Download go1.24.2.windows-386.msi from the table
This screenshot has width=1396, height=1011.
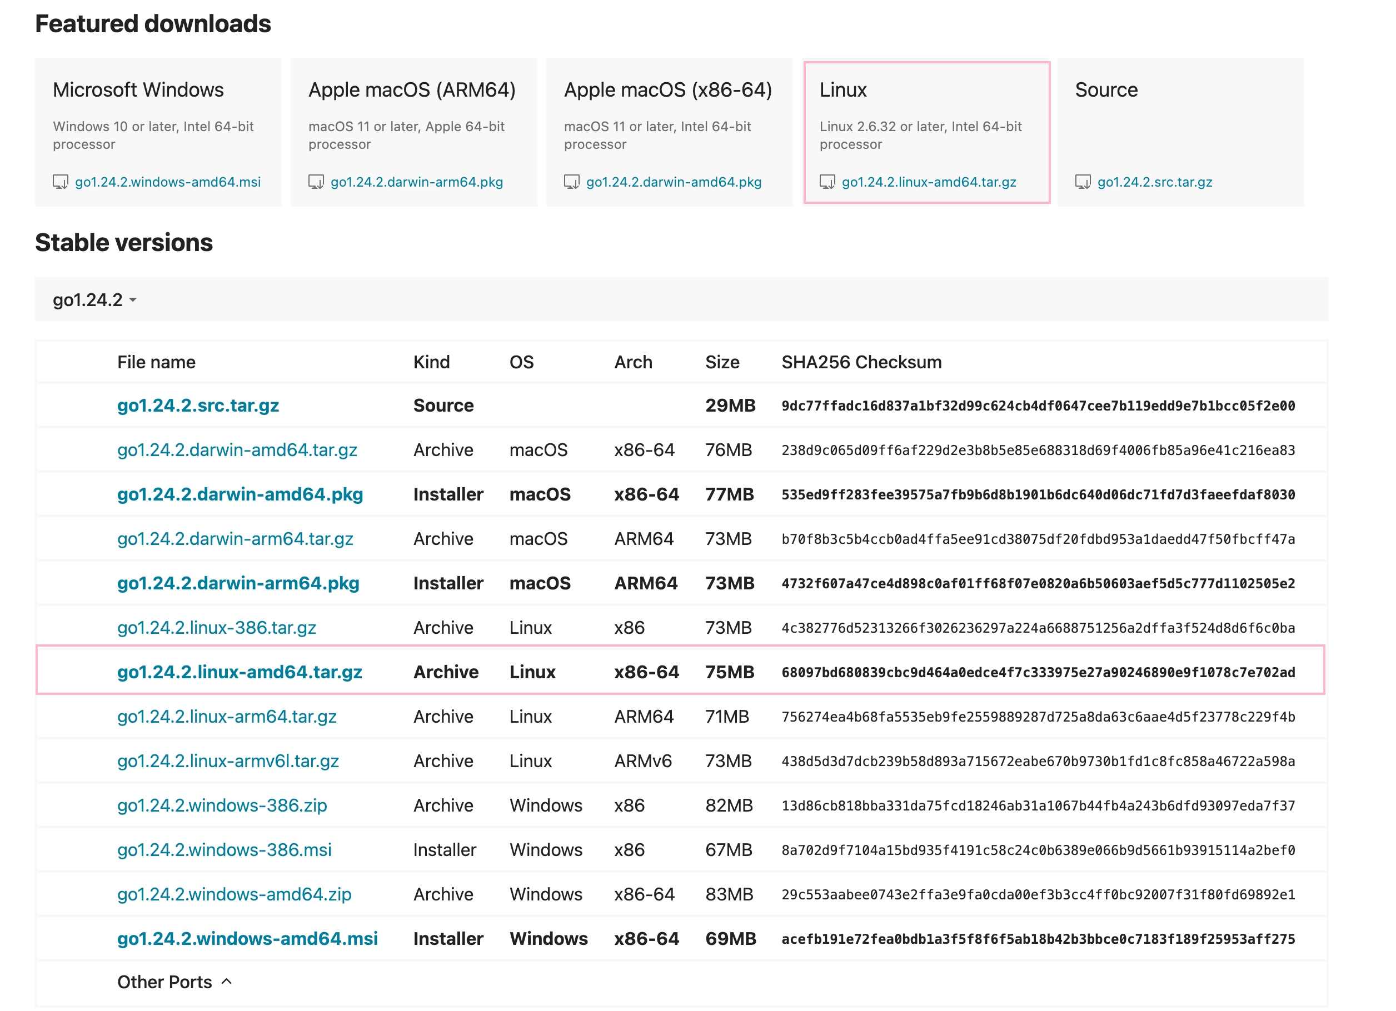(225, 850)
